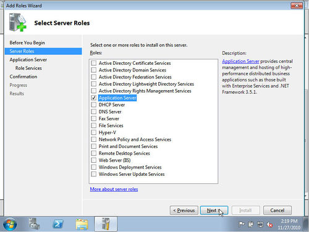Open the Action Center flag icon in tray
The width and height of the screenshot is (309, 232).
coord(242,224)
